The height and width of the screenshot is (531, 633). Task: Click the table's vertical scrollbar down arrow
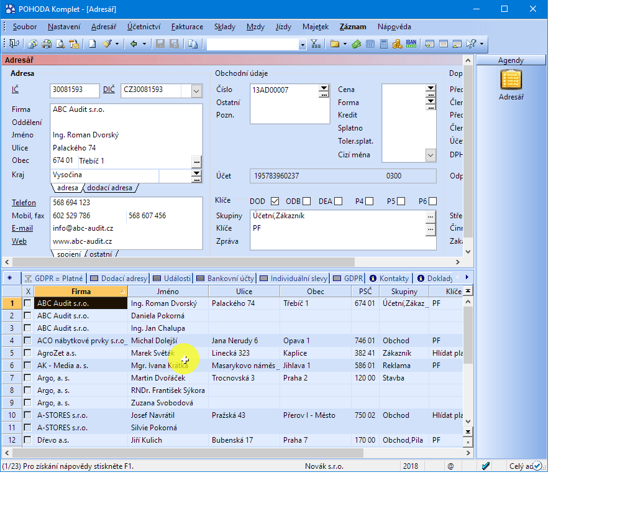468,421
